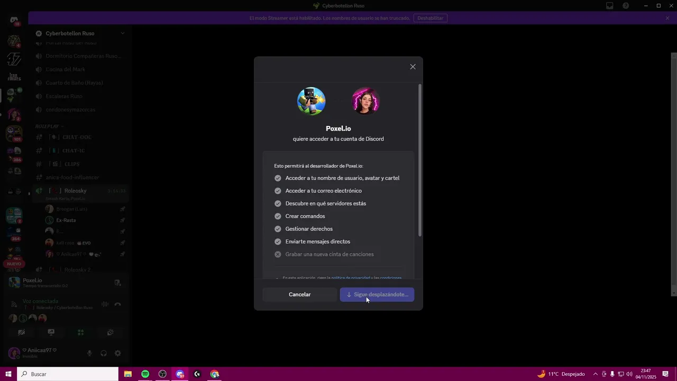Click the Deshabilitar streamer mode button

point(432,18)
